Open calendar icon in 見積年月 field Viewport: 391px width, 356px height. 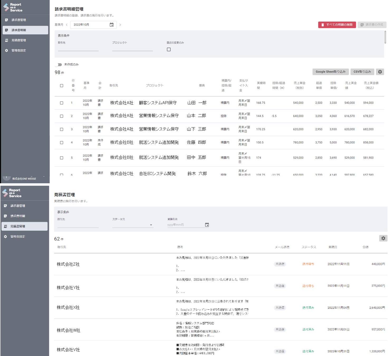[x=207, y=225]
